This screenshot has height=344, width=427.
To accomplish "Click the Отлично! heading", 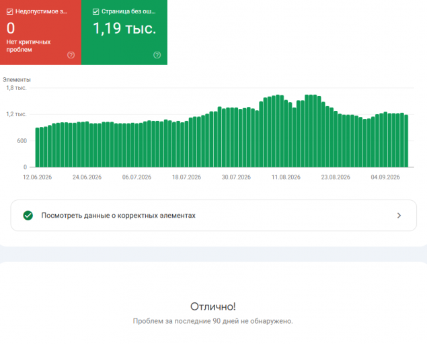I will point(213,307).
